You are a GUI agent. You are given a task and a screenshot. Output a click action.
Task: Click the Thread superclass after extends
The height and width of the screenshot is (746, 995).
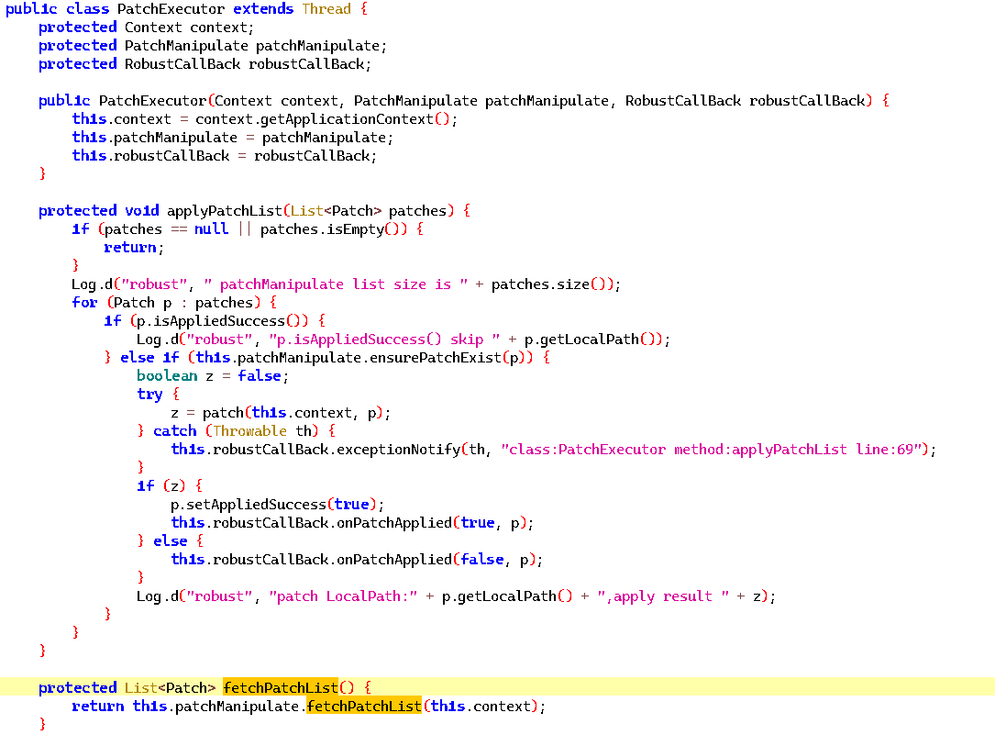pos(326,8)
